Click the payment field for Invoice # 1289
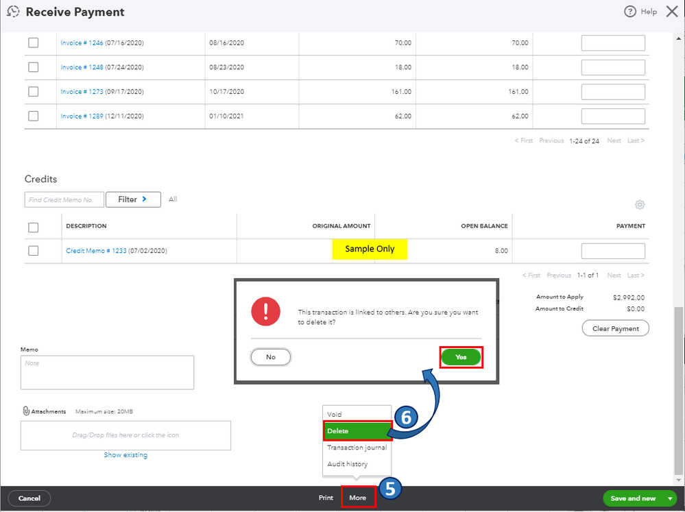This screenshot has width=685, height=512. click(x=613, y=117)
